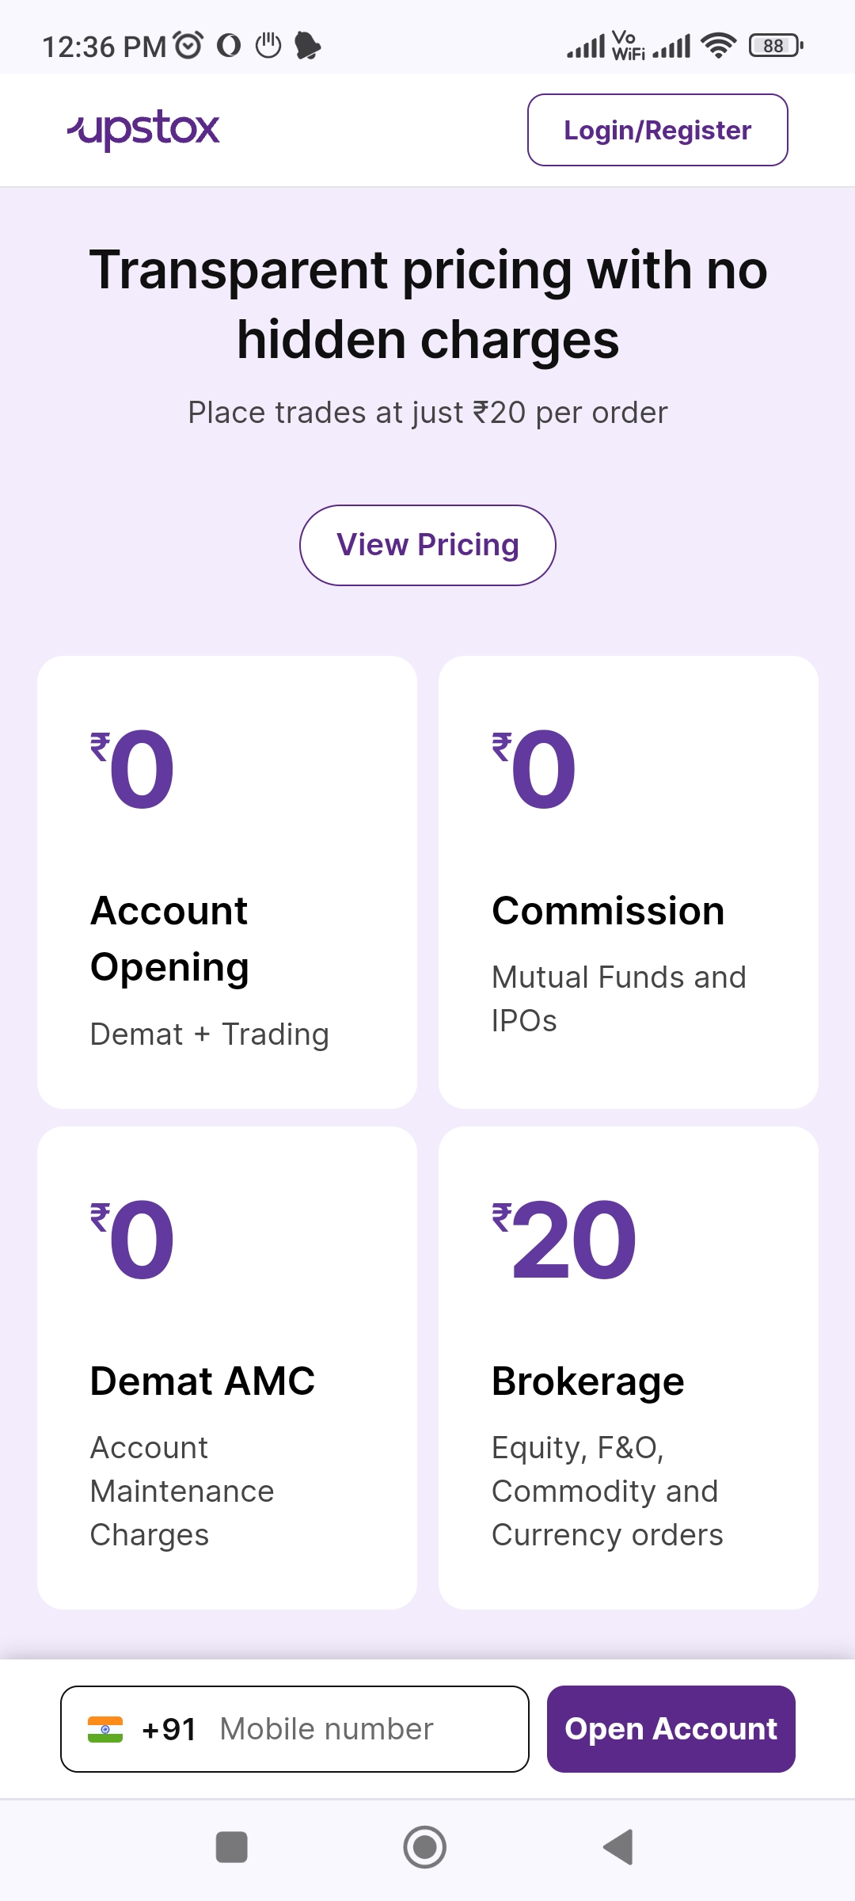Click the View Pricing button
The width and height of the screenshot is (855, 1901).
click(x=427, y=545)
